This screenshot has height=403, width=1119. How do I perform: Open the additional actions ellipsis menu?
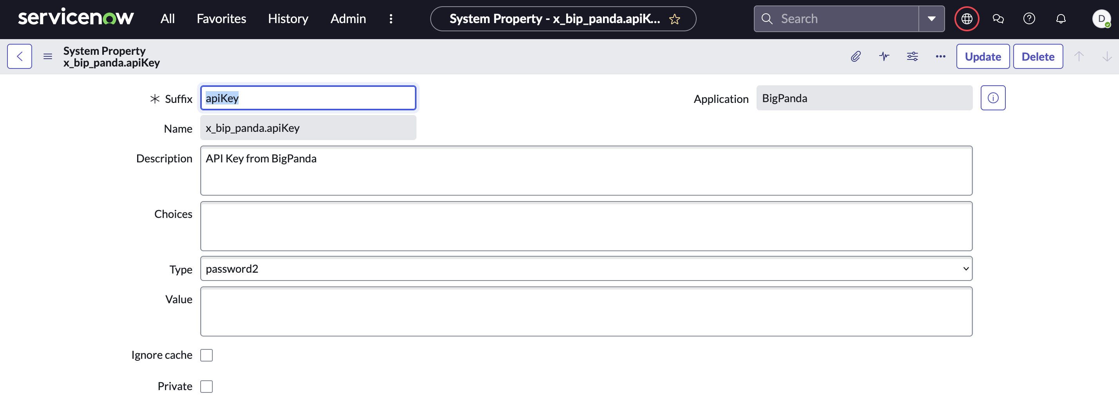[940, 56]
